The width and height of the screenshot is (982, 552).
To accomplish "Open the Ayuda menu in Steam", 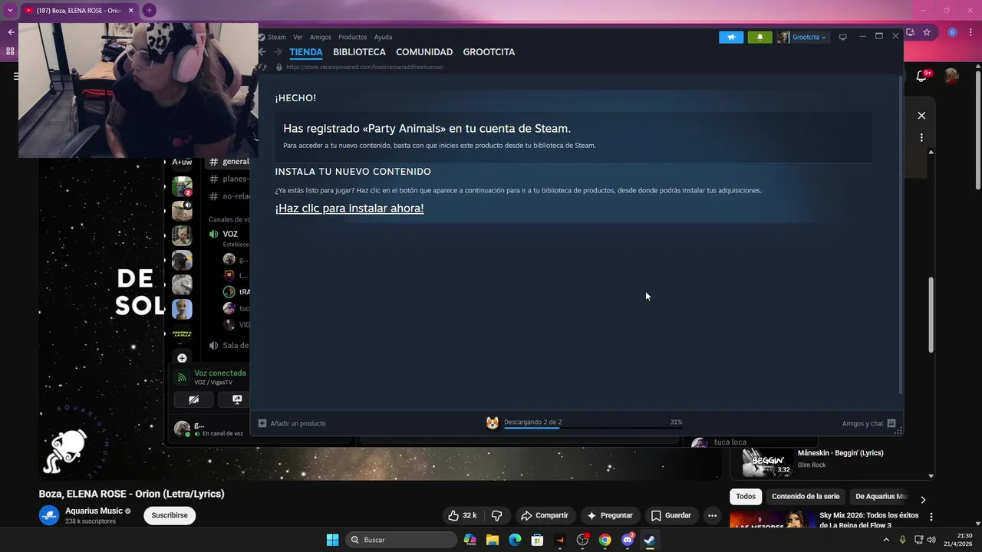I will (383, 37).
